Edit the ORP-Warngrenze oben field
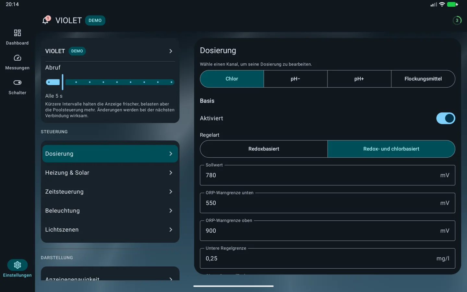 pos(328,231)
